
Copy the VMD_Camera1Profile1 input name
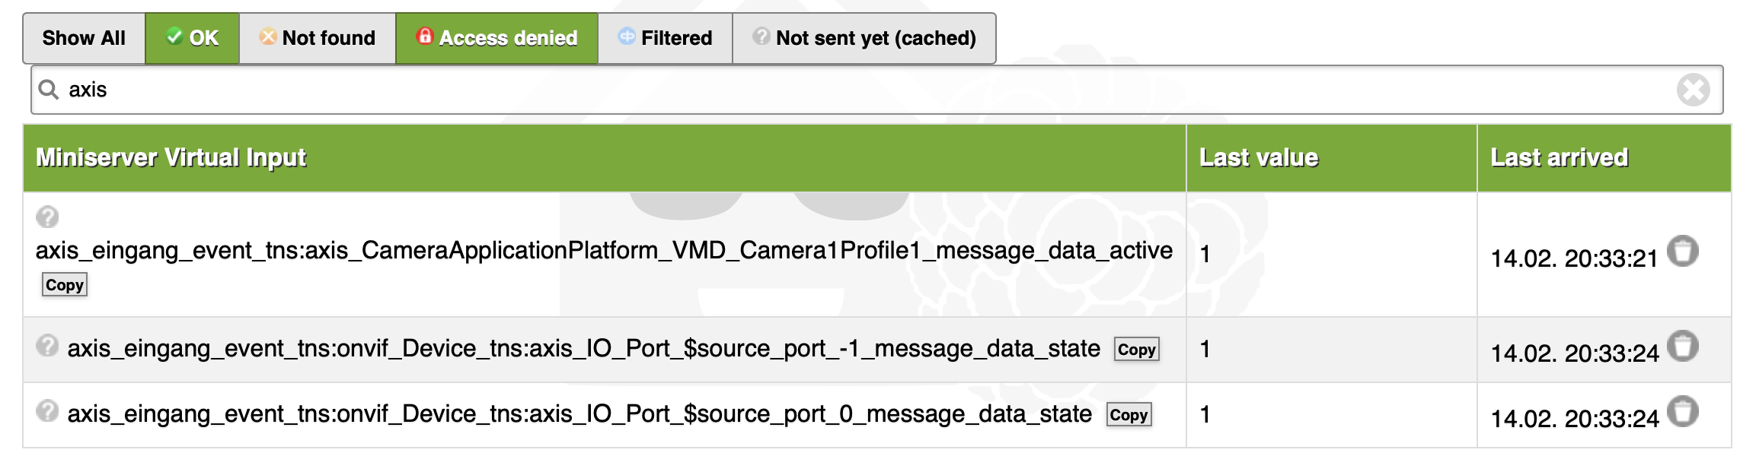[x=65, y=285]
